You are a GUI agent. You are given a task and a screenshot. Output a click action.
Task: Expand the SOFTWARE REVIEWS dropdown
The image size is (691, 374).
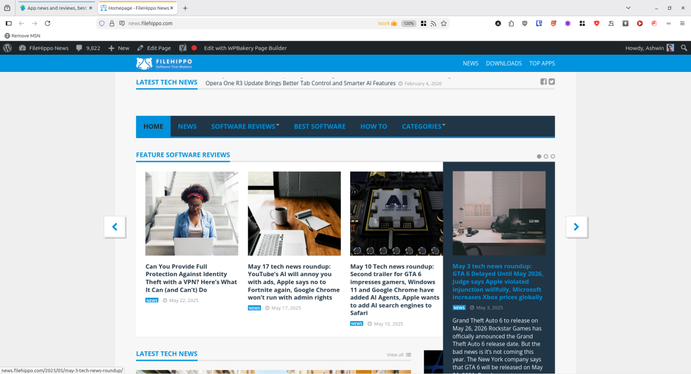point(245,126)
